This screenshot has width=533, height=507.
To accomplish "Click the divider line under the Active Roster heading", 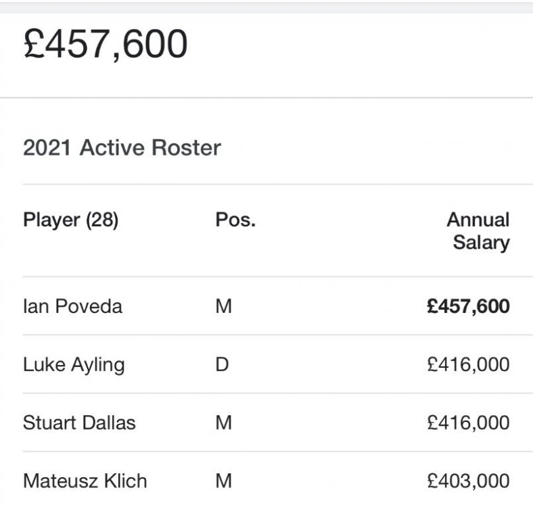I will 266,184.
